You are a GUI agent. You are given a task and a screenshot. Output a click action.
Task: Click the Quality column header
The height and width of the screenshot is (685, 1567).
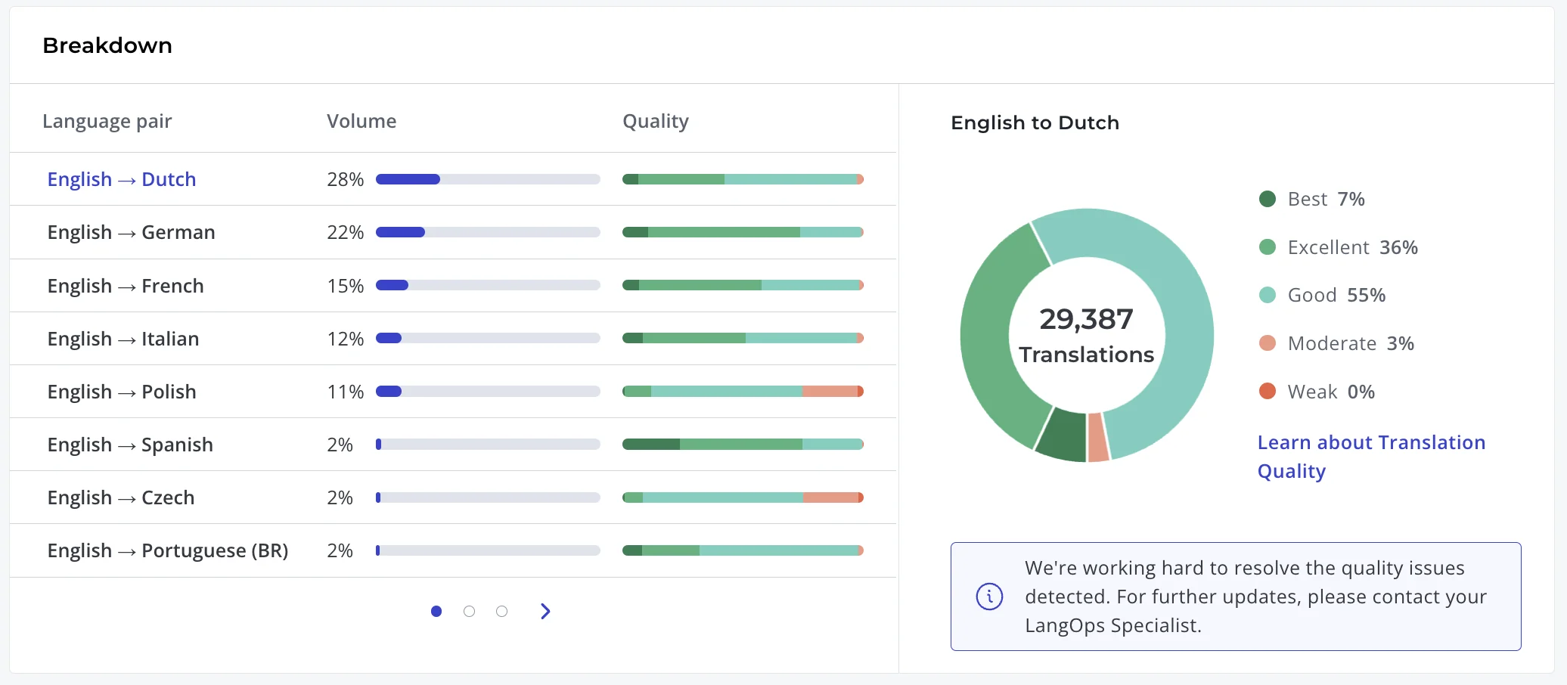(656, 122)
